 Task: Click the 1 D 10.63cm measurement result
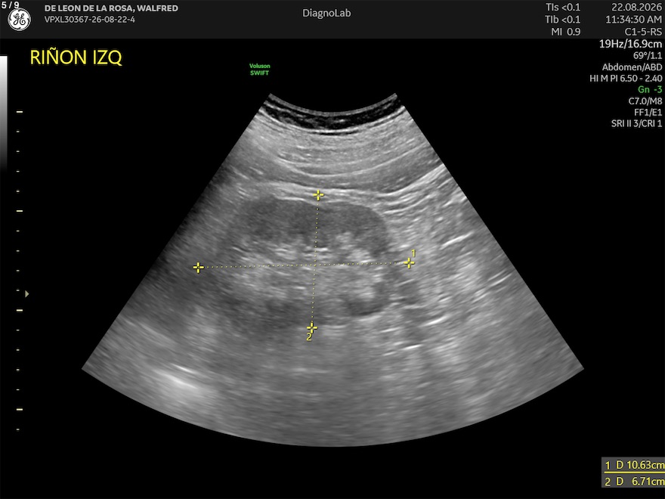[635, 465]
